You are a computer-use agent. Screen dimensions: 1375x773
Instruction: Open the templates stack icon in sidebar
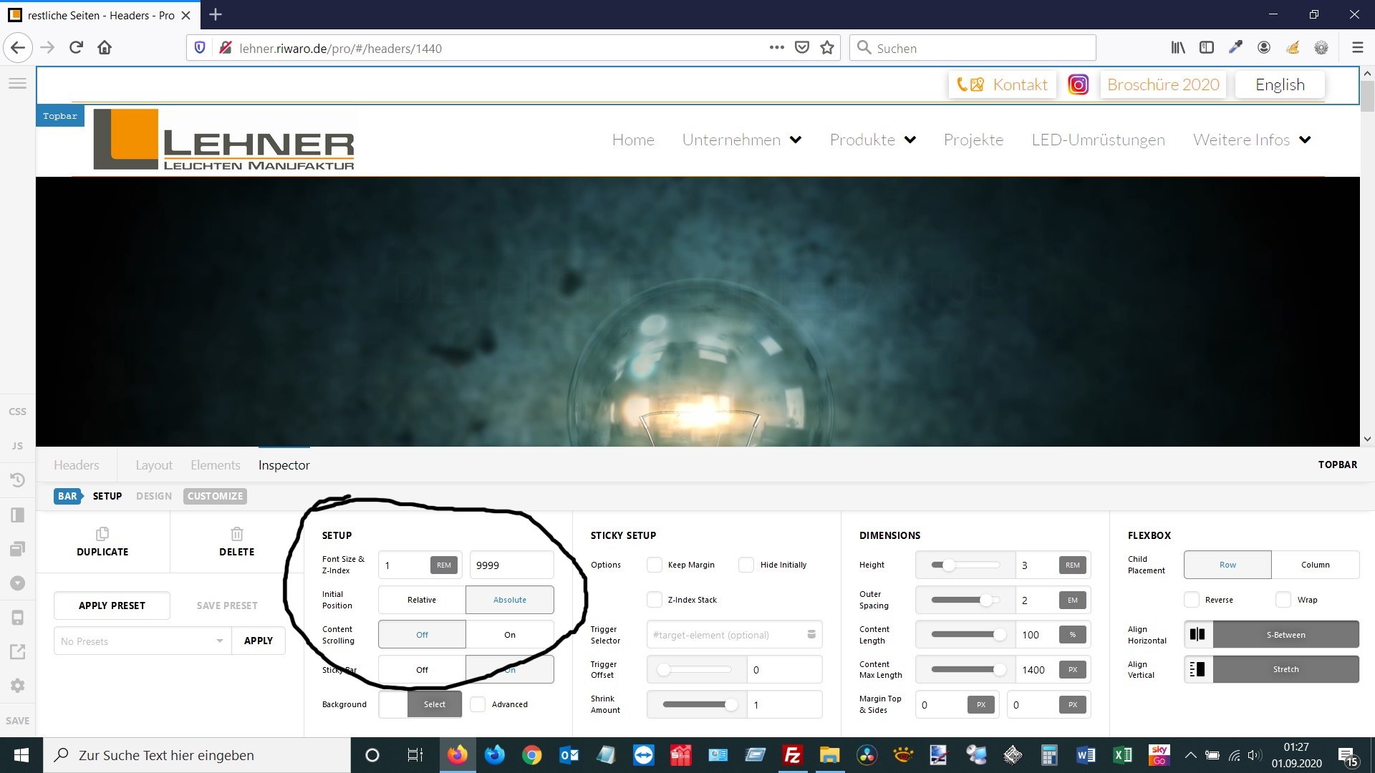(x=17, y=549)
